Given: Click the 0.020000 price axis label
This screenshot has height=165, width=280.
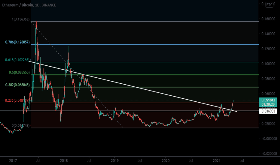Looking at the screenshot, I should [x=268, y=124].
